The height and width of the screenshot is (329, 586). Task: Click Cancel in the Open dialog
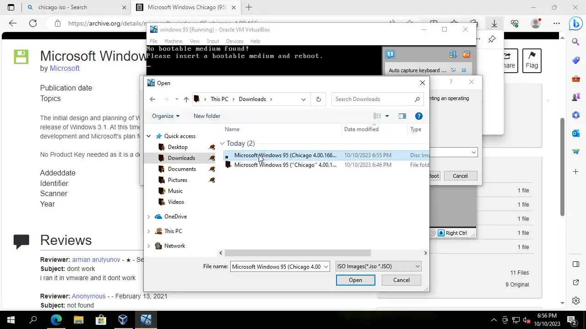(x=402, y=280)
